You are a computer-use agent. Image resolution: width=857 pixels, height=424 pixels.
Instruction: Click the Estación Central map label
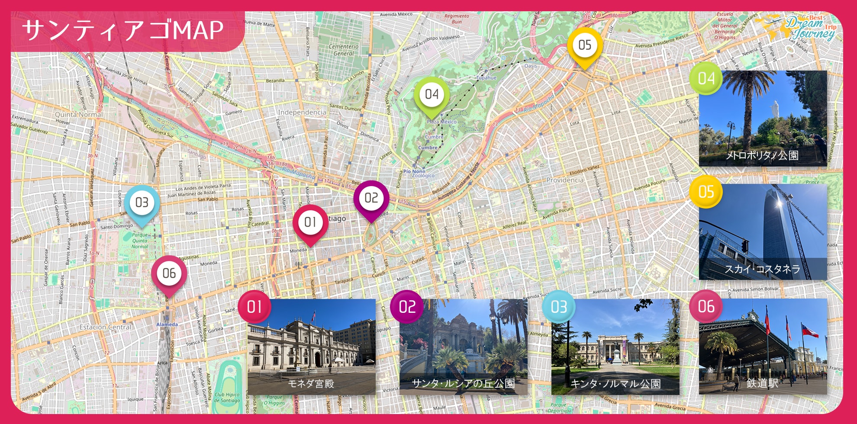tap(105, 327)
